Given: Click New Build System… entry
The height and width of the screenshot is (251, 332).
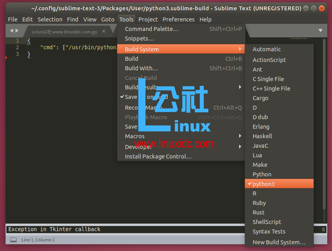Looking at the screenshot, I should pyautogui.click(x=279, y=242).
